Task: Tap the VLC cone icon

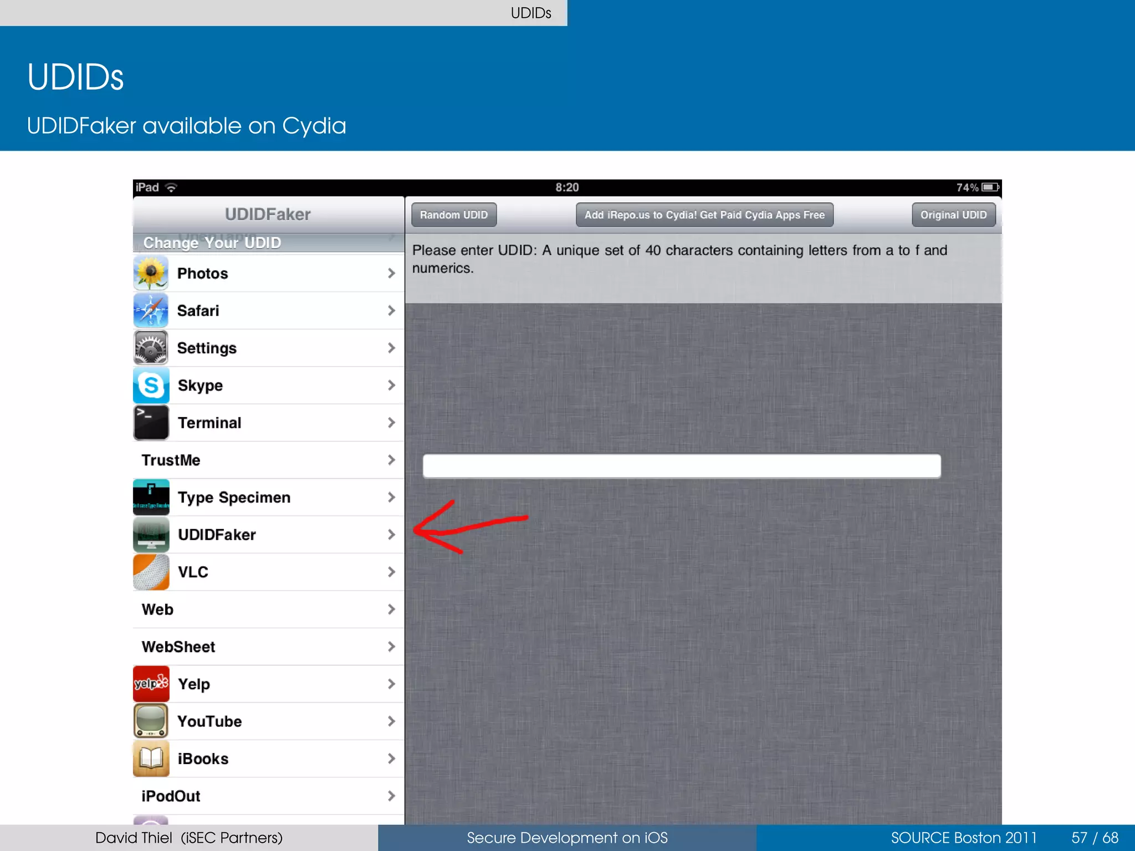Action: tap(151, 572)
